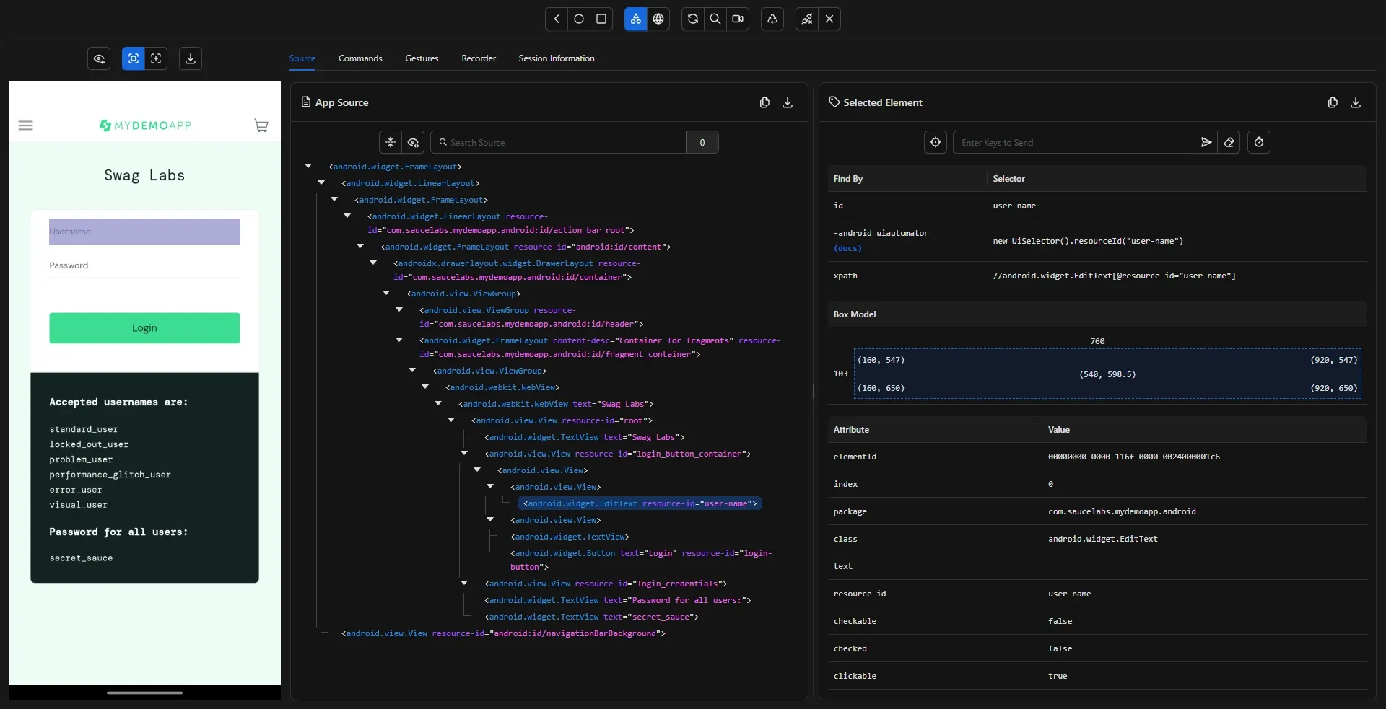Viewport: 1386px width, 709px height.
Task: Send keys with the arrow icon
Action: [x=1206, y=142]
